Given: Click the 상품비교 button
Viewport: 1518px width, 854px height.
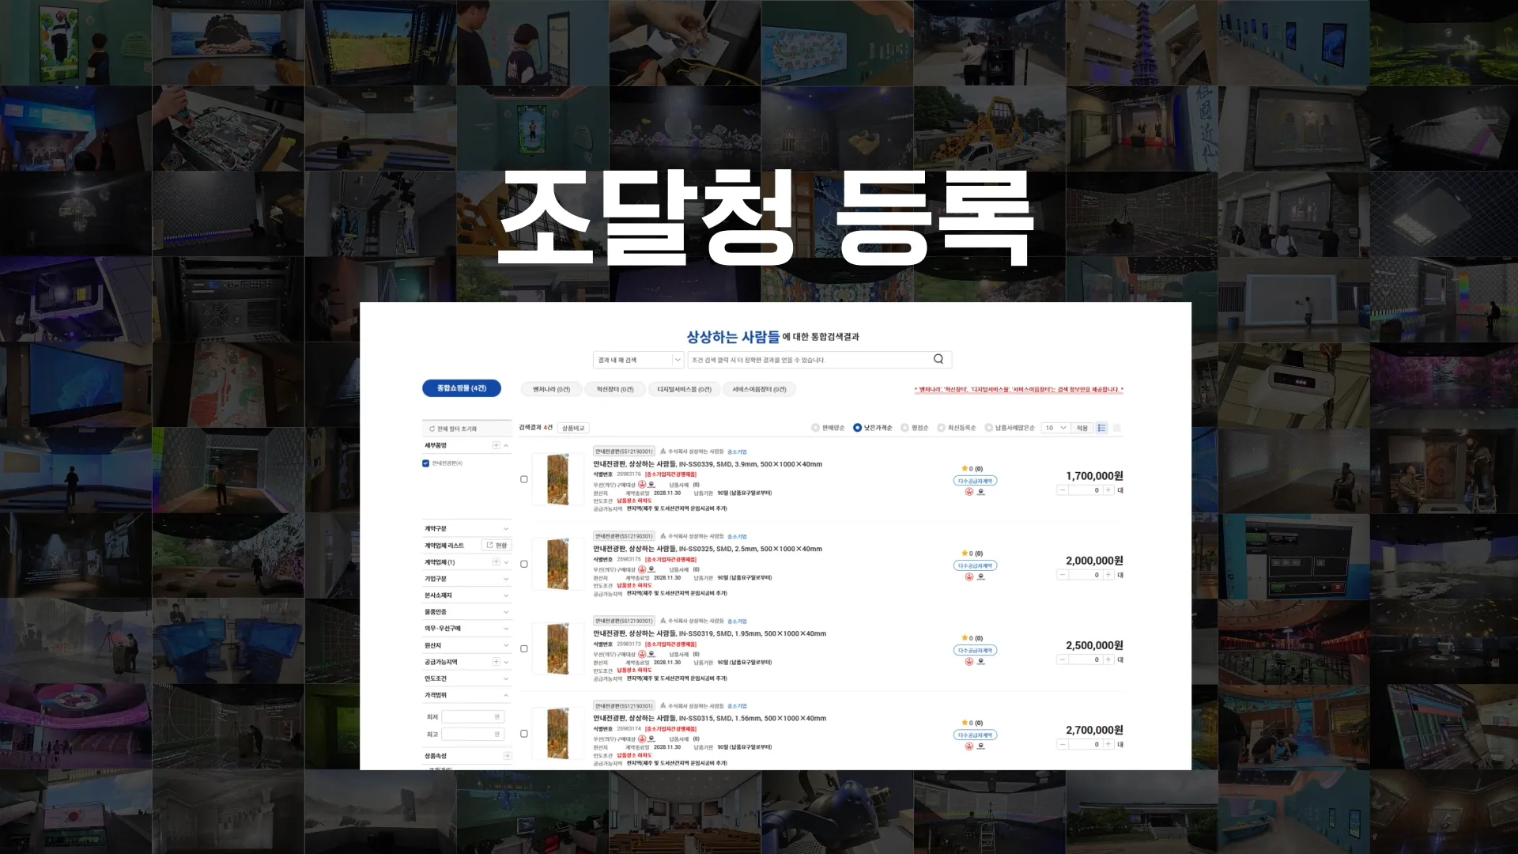Looking at the screenshot, I should point(573,428).
